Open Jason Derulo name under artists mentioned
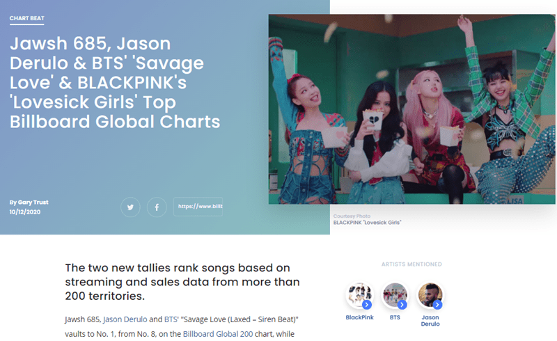 (x=430, y=321)
